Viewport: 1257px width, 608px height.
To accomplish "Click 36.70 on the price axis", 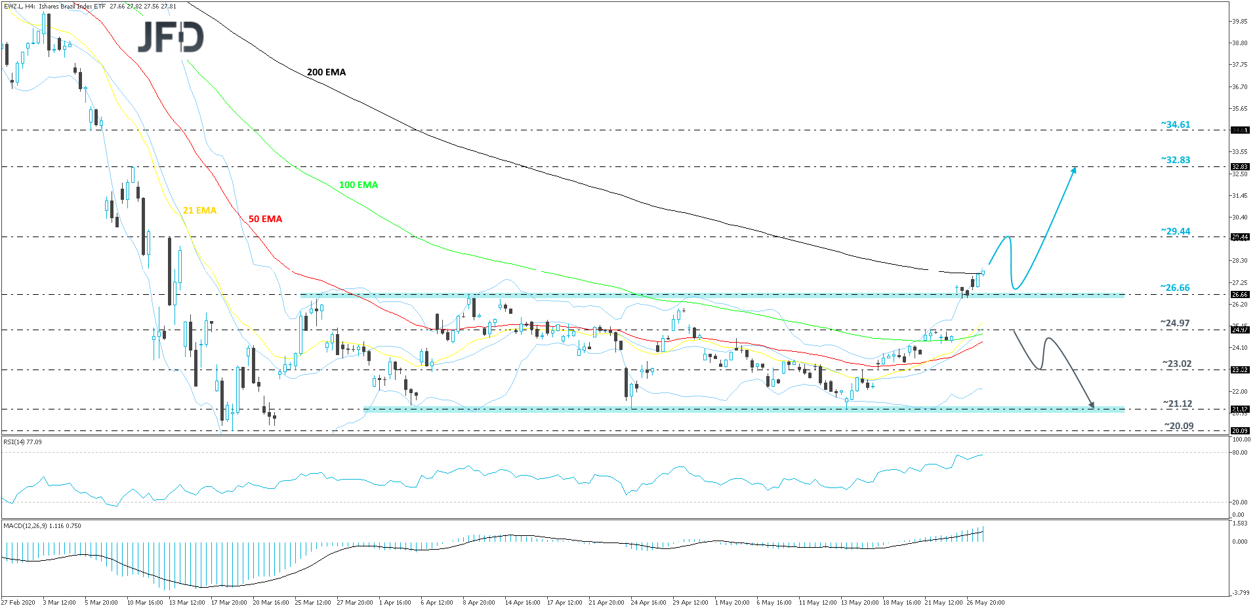I will (x=1239, y=86).
